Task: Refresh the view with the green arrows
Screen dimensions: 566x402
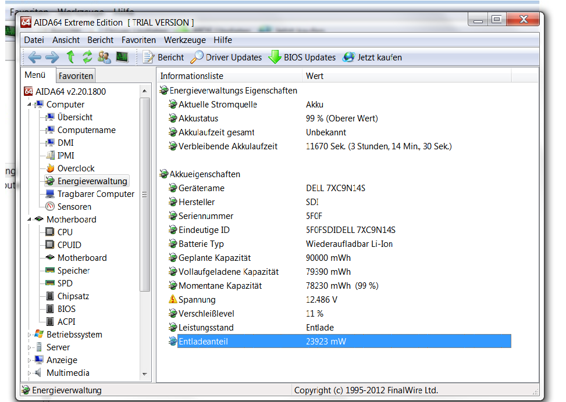Action: pos(87,57)
